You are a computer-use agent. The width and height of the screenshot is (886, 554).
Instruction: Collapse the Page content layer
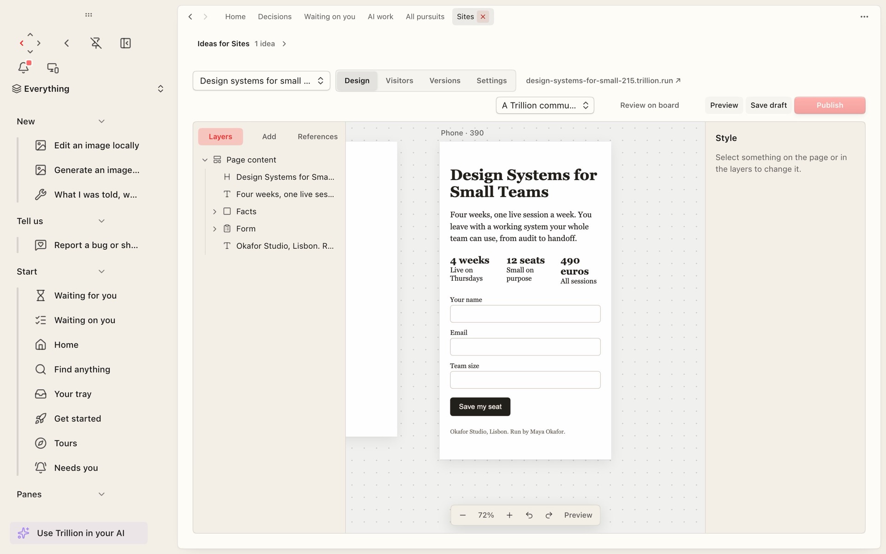[205, 160]
